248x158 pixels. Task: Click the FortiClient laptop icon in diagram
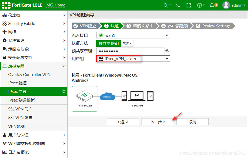pos(137,96)
